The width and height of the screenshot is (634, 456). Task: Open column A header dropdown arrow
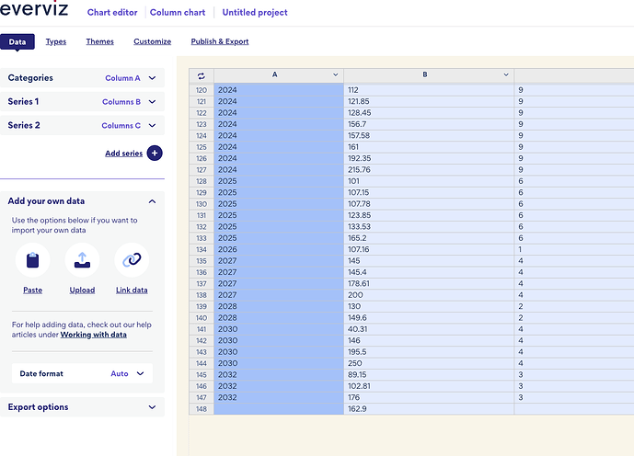pos(335,75)
